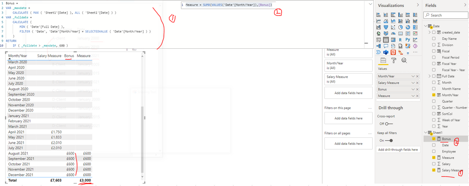Image resolution: width=469 pixels, height=186 pixels.
Task: Click Add drill-through fields here
Action: [x=398, y=149]
